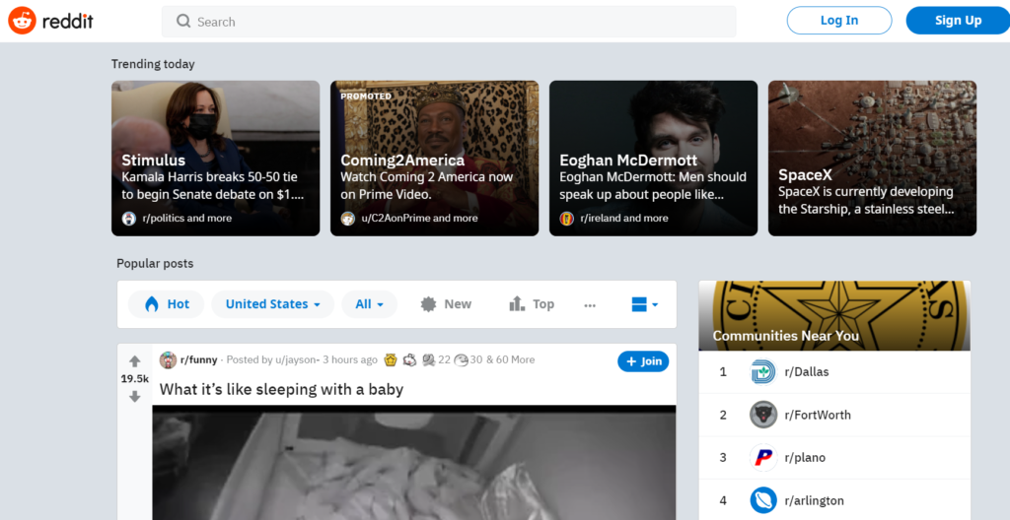Image resolution: width=1010 pixels, height=520 pixels.
Task: Click the u/C2AonPrime avatar icon
Action: [x=348, y=219]
